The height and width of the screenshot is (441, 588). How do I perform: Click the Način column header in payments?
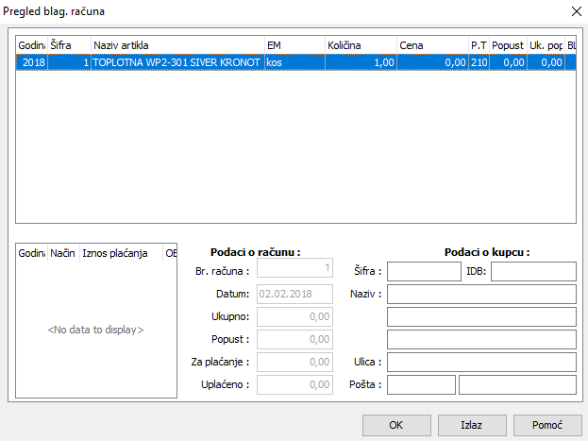63,253
